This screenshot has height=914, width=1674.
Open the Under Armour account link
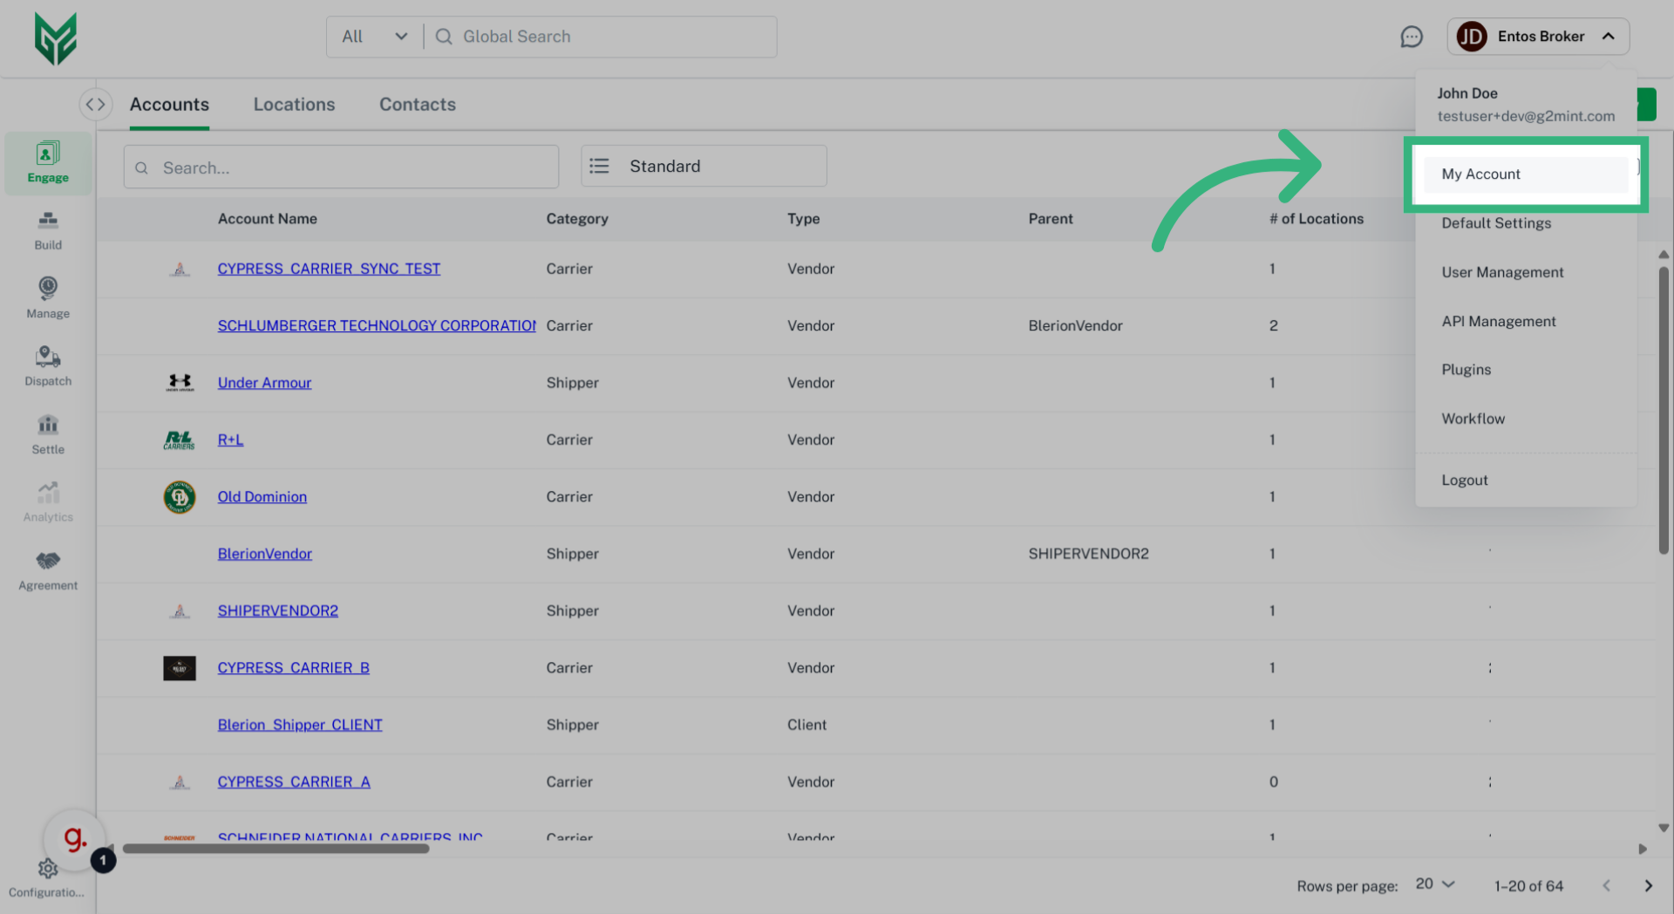coord(264,383)
